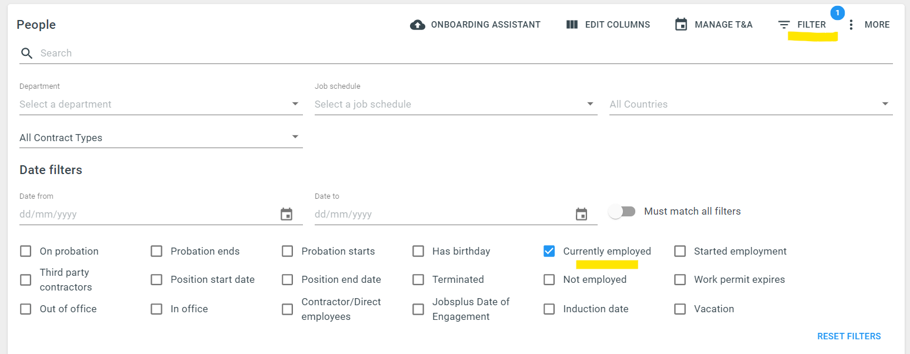Open the Date from calendar picker icon
Viewport: 910px width, 354px height.
click(x=286, y=214)
